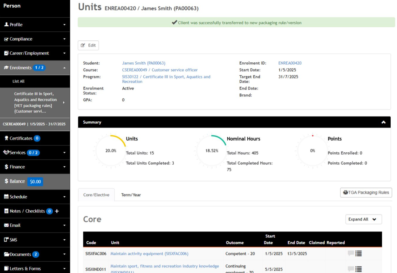Open CSEREA00049 Customer service officer link

(x=160, y=70)
